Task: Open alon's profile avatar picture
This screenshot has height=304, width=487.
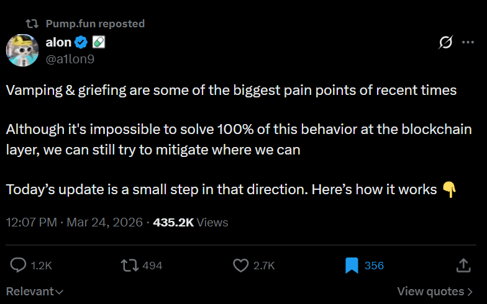Action: pos(23,51)
